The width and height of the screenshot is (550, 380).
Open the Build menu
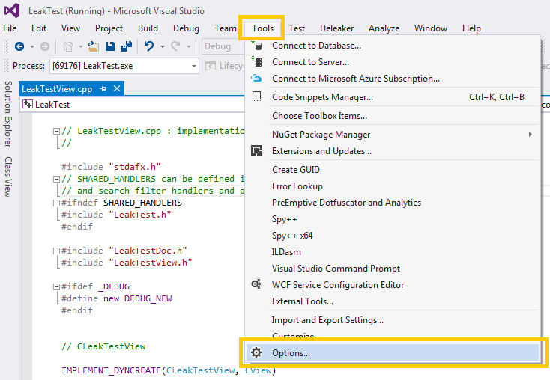click(148, 28)
